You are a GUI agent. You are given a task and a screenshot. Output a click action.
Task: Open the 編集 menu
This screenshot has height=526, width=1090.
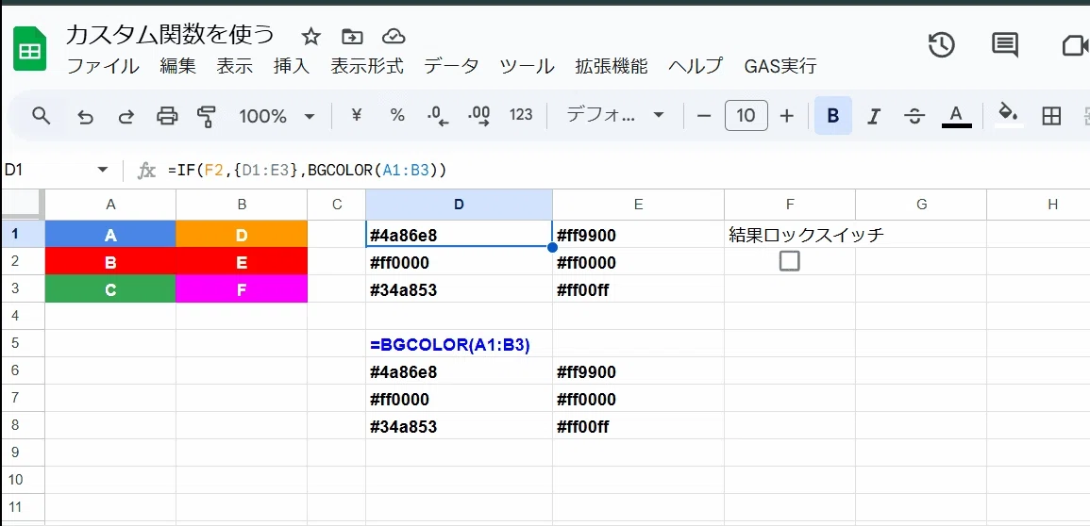click(x=178, y=67)
